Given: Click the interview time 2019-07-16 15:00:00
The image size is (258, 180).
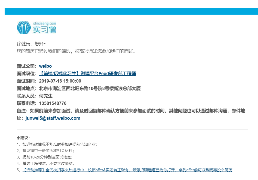Looking at the screenshot, I should point(60,81).
